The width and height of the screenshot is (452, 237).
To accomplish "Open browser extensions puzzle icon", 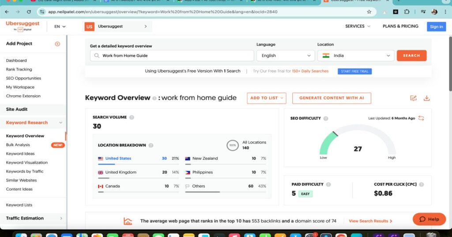I will [407, 12].
